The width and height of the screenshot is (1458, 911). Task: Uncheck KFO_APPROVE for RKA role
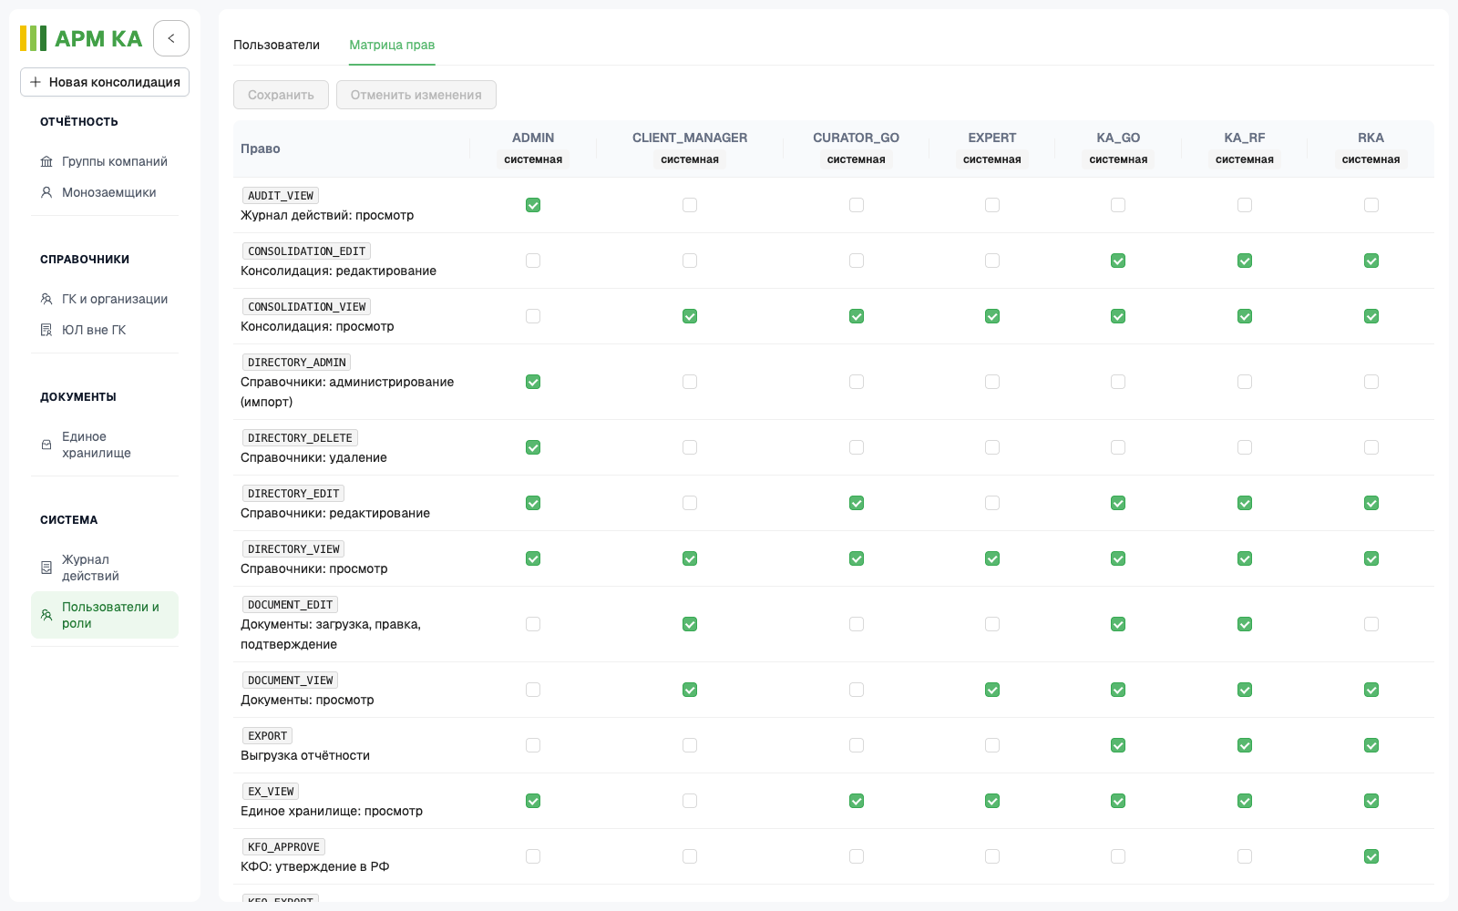click(1371, 856)
